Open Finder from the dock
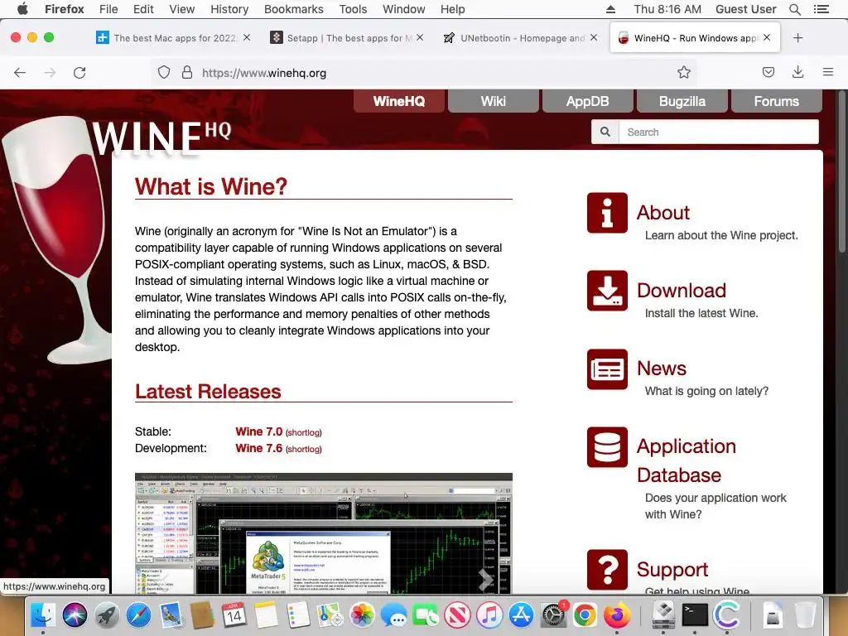The width and height of the screenshot is (848, 636). [x=42, y=615]
